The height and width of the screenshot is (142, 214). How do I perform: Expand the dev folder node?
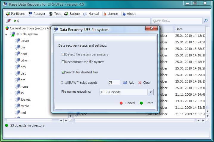(x=11, y=67)
